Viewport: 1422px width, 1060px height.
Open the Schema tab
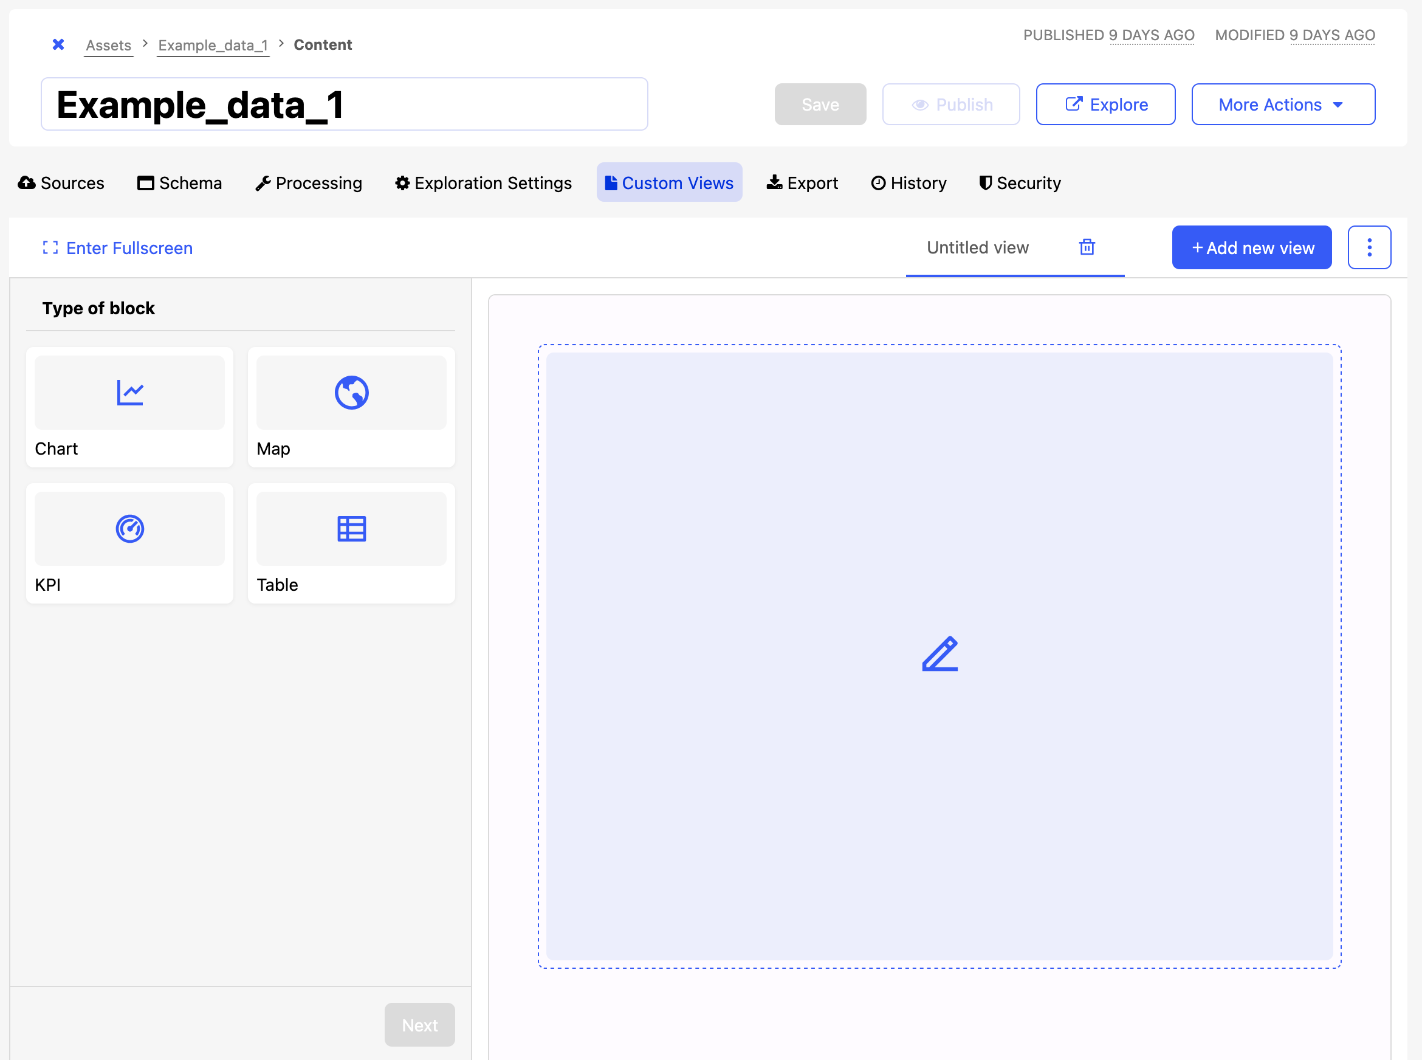pos(180,183)
